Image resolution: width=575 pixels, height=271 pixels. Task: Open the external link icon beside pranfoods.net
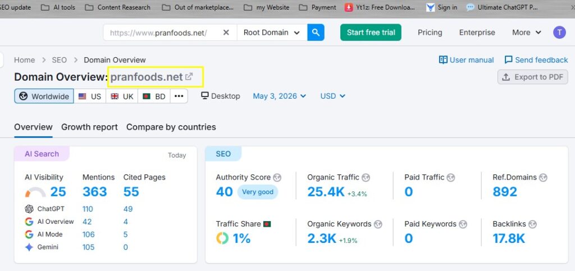click(x=189, y=76)
